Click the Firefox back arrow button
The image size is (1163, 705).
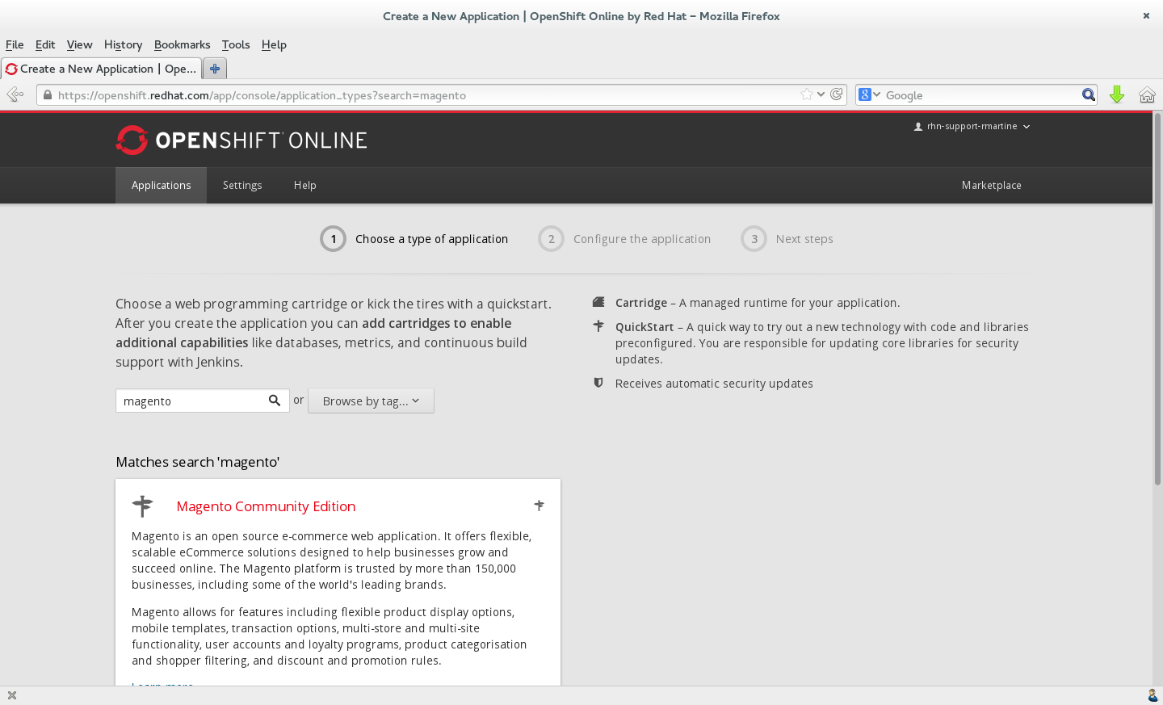coord(15,94)
